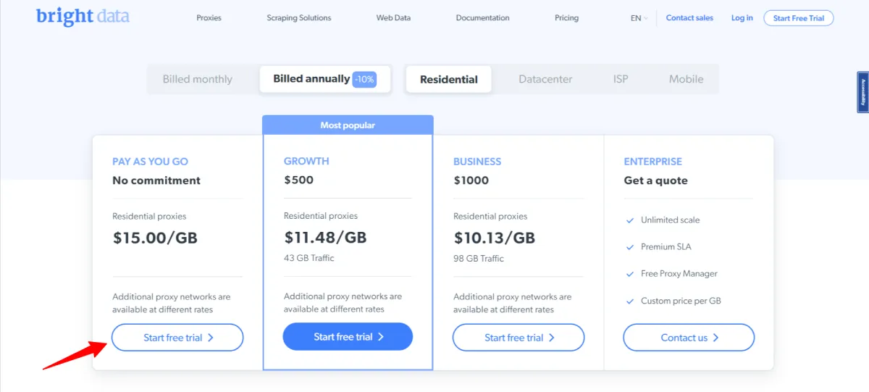Open the Documentation menu
Screen dimensions: 869x392
[482, 18]
